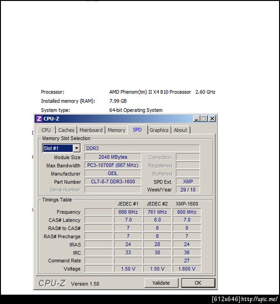Click the 761 MHz frequency cell
Image resolution: width=280 pixels, height=304 pixels.
pos(157,212)
